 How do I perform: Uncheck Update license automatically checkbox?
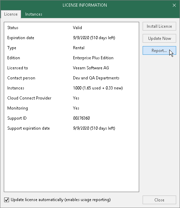(7, 200)
